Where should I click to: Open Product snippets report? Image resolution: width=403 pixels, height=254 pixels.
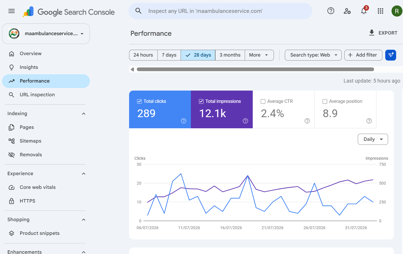pos(46,233)
